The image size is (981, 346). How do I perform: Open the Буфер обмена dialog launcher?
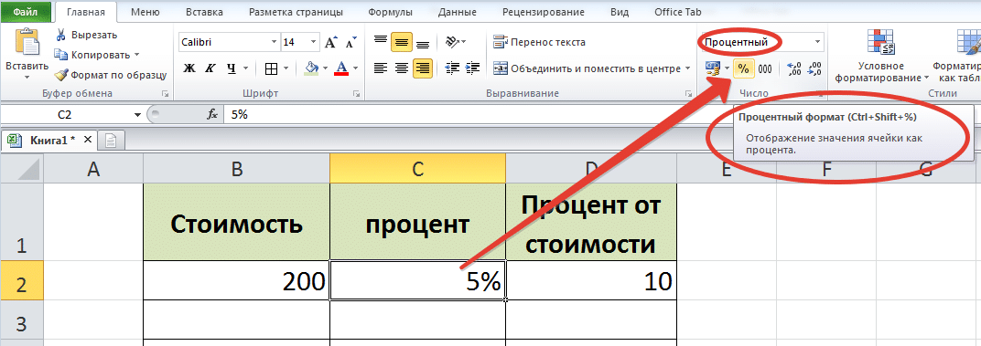pyautogui.click(x=165, y=94)
